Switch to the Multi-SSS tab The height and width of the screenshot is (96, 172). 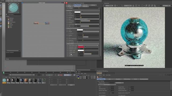85,5
